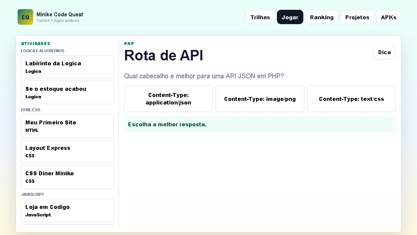Click the Dica hint button
This screenshot has width=417, height=235.
[384, 52]
